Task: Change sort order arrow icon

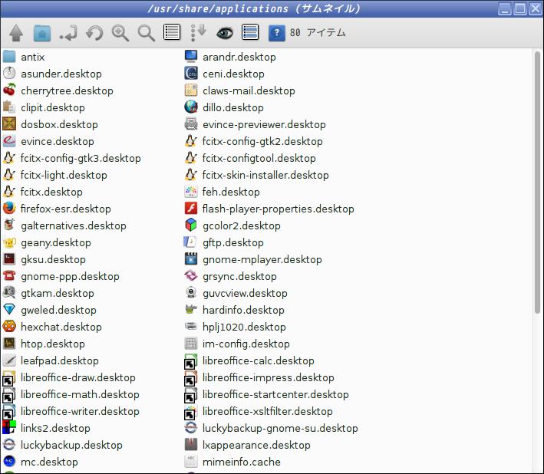Action: [199, 33]
